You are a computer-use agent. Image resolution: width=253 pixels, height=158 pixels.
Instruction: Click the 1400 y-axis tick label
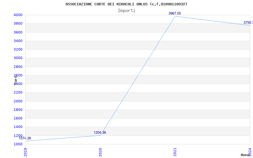pos(18,127)
